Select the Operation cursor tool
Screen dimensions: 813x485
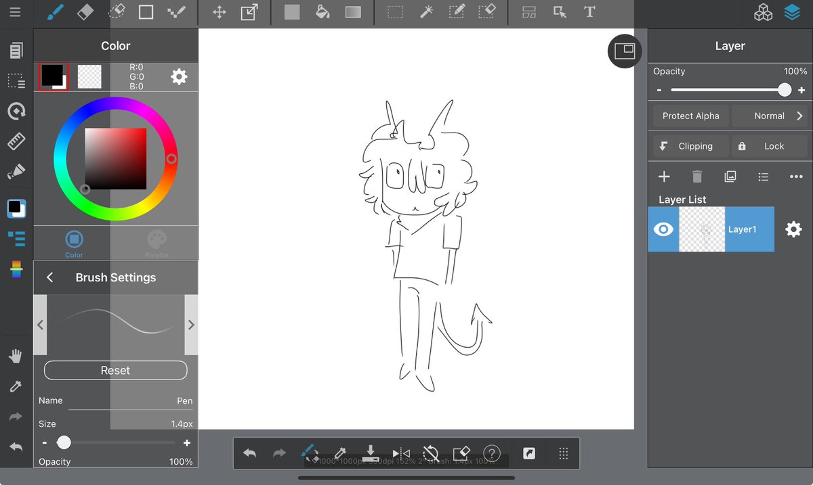point(560,12)
